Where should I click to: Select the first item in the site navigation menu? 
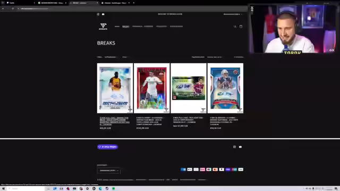pos(117,27)
